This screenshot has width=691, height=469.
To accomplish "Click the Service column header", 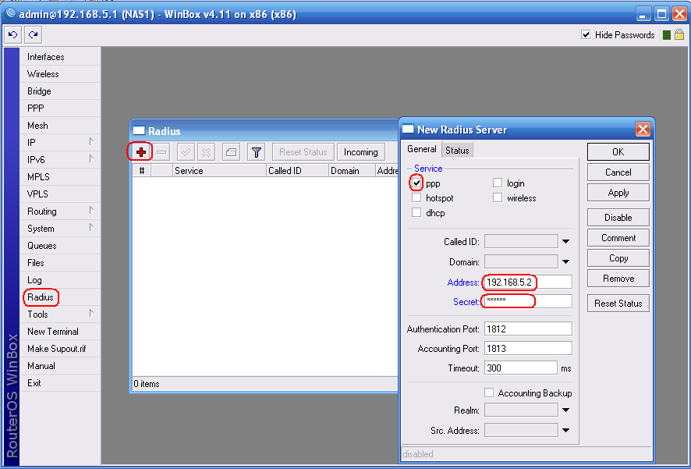I will (x=219, y=171).
